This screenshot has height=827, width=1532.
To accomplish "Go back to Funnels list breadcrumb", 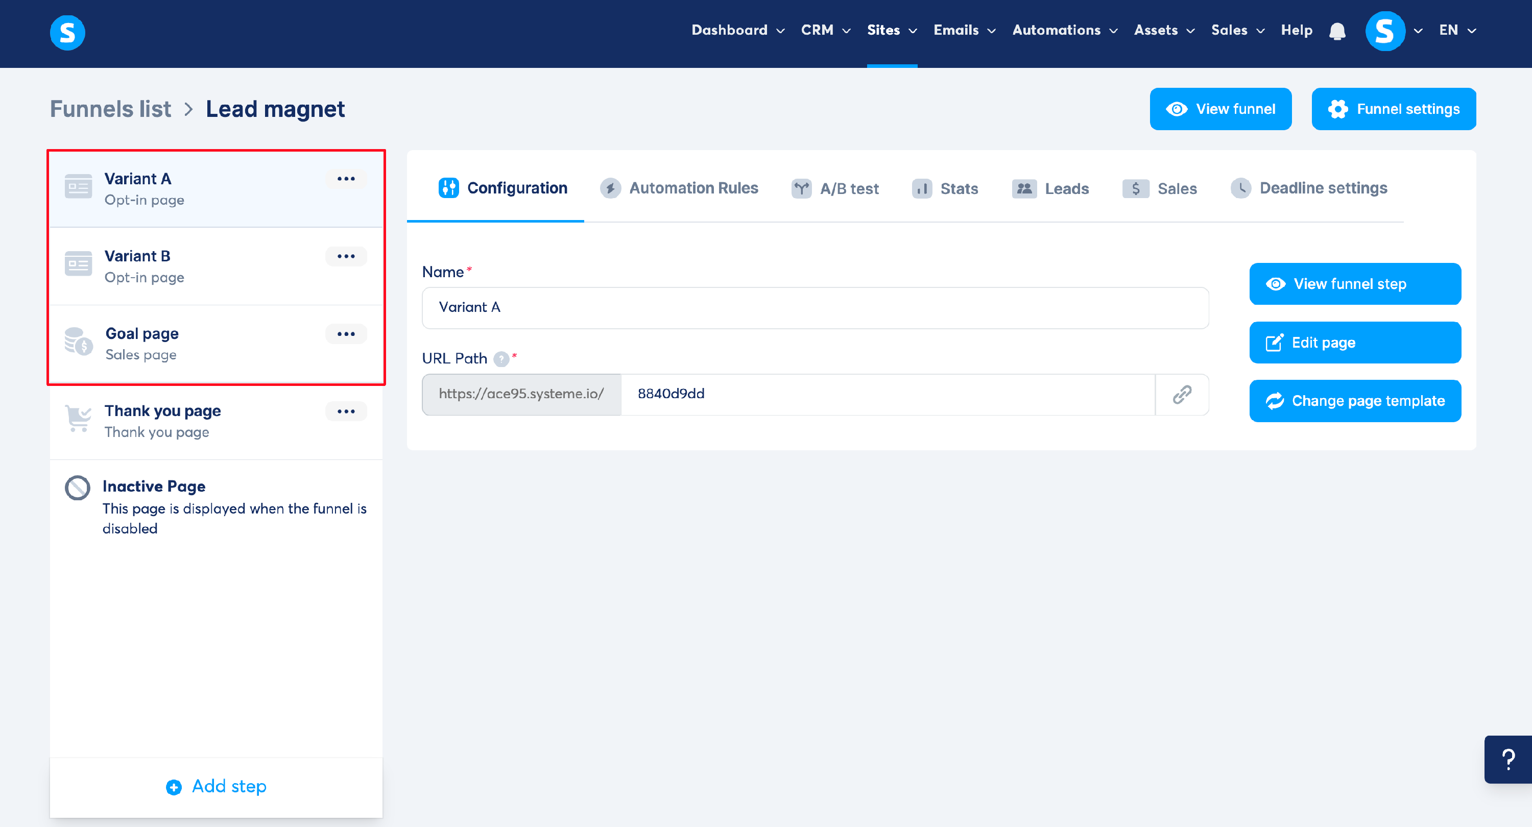I will click(111, 109).
